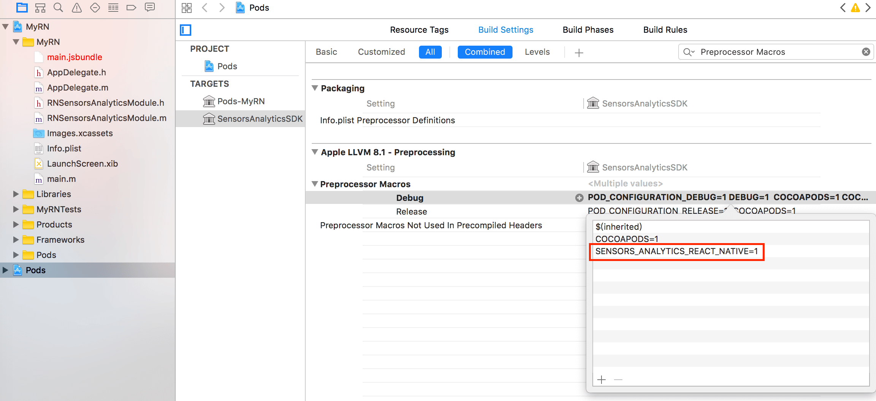Collapse the Packaging settings section
This screenshot has width=876, height=401.
(x=315, y=88)
